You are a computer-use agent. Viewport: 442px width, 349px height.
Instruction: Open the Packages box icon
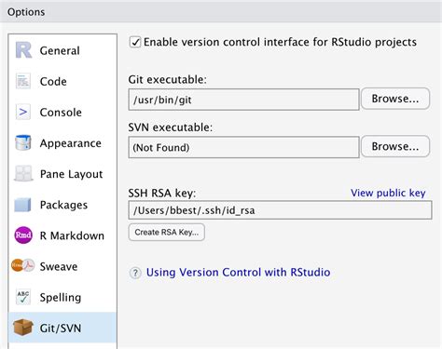tap(23, 205)
